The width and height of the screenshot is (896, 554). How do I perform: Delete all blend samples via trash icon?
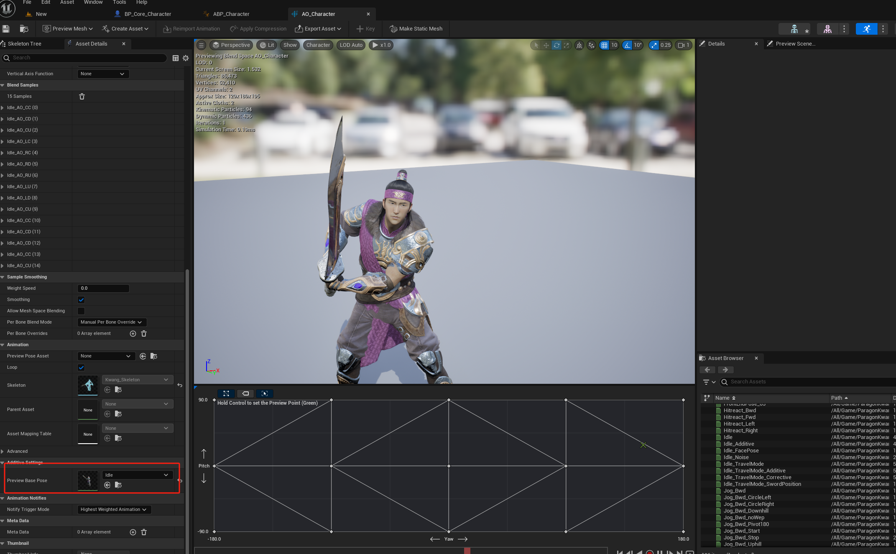(x=82, y=97)
